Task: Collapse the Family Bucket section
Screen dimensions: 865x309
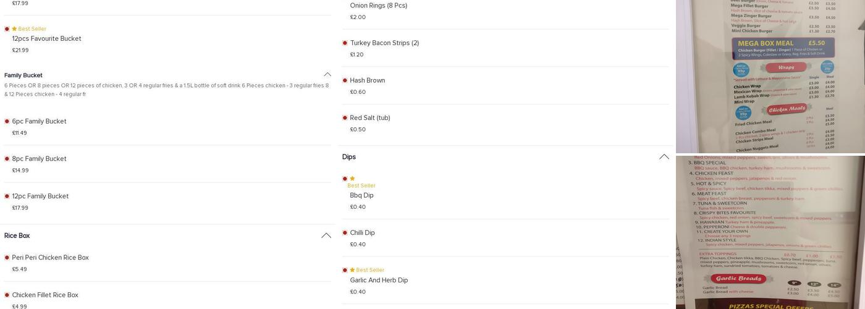Action: pos(327,75)
